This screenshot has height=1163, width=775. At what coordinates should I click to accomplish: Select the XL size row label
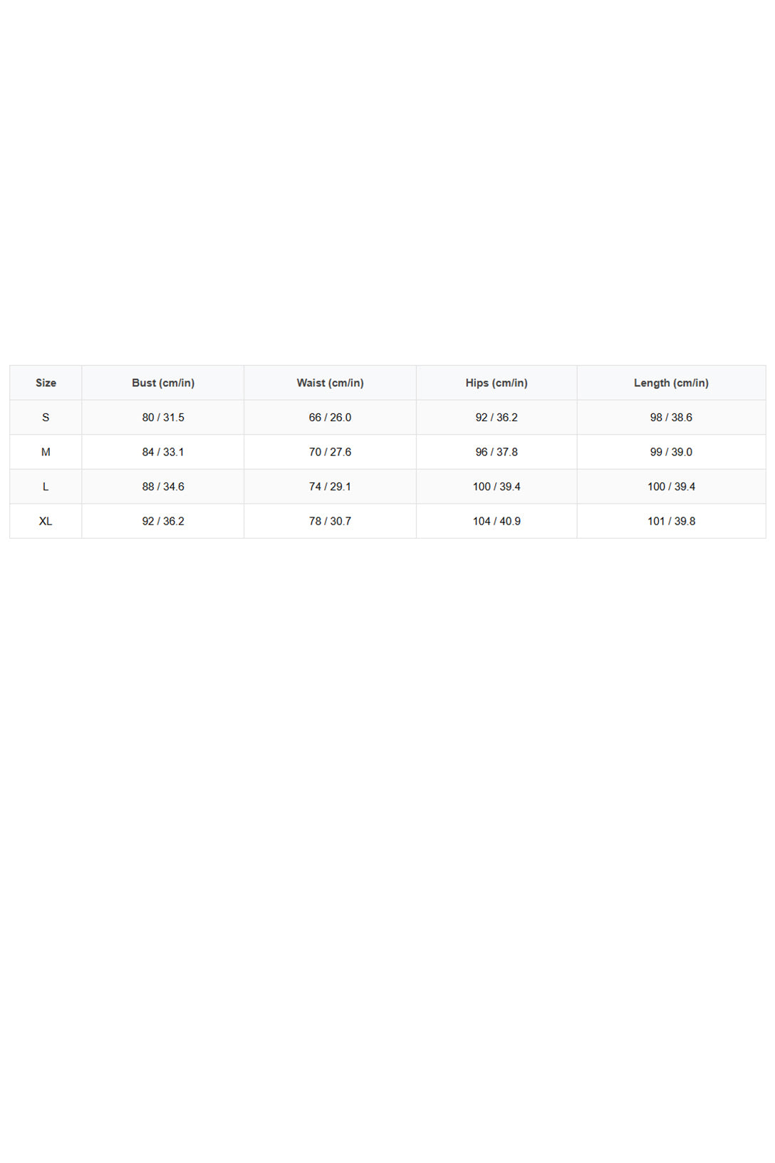tap(46, 521)
